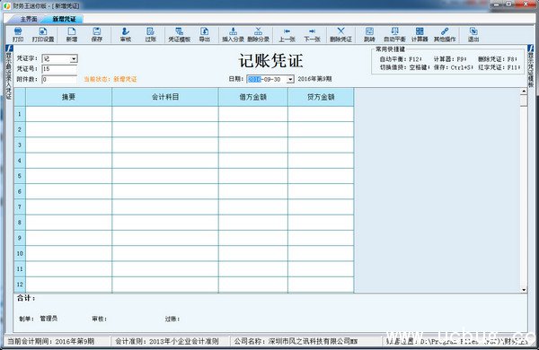Screen dimensions: 539x350
Task: Click the 2016年第9期 period label beside date
Action: (314, 79)
